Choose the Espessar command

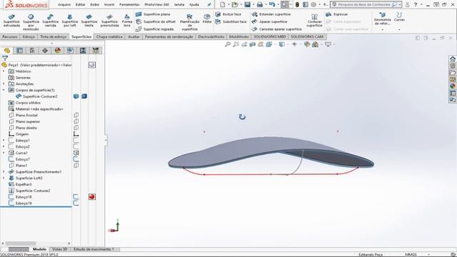[337, 14]
